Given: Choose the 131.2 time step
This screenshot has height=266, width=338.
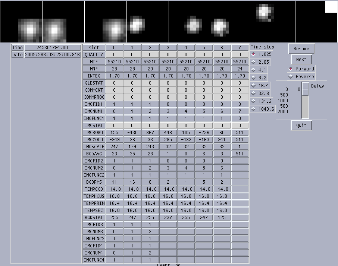Looking at the screenshot, I should click(x=262, y=101).
